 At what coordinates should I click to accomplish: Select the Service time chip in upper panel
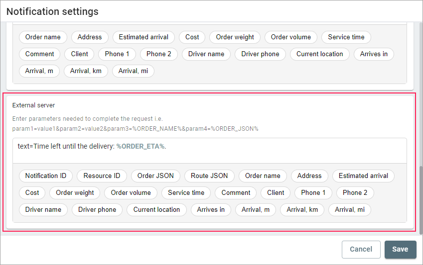(346, 37)
